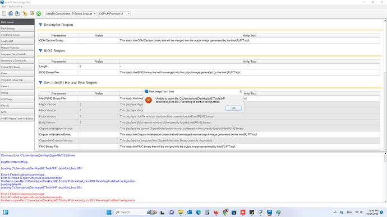Screen dimensions: 387x217
Task: Switch to the Networking & Connectivity tab
Action: click(x=17, y=60)
